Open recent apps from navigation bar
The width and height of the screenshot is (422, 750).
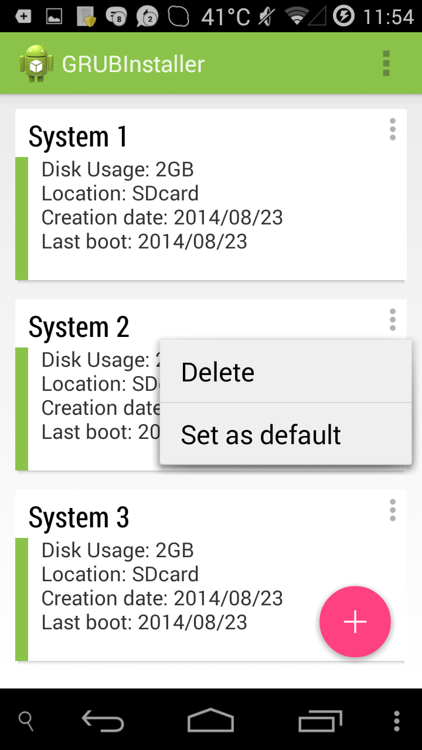(320, 720)
